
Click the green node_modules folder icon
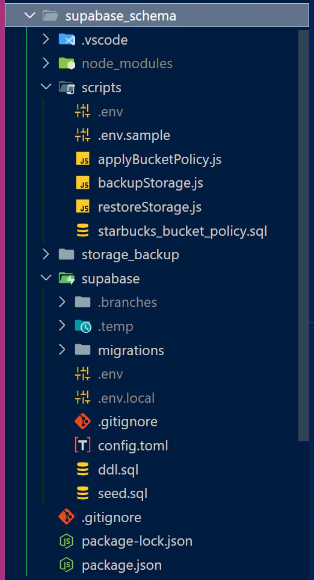click(x=67, y=63)
